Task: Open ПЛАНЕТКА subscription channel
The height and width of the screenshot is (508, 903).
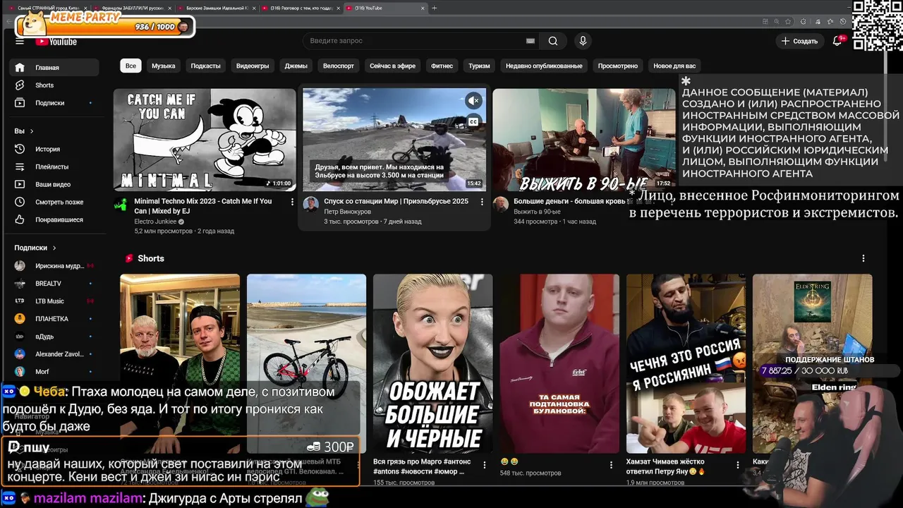Action: (x=54, y=319)
